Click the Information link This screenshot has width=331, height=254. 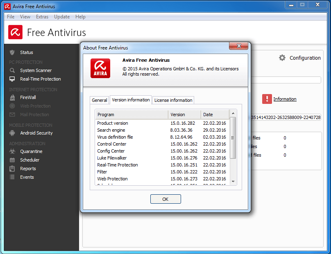285,99
